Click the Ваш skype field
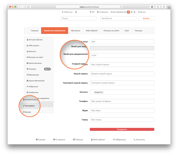The height and width of the screenshot is (155, 178). (122, 111)
